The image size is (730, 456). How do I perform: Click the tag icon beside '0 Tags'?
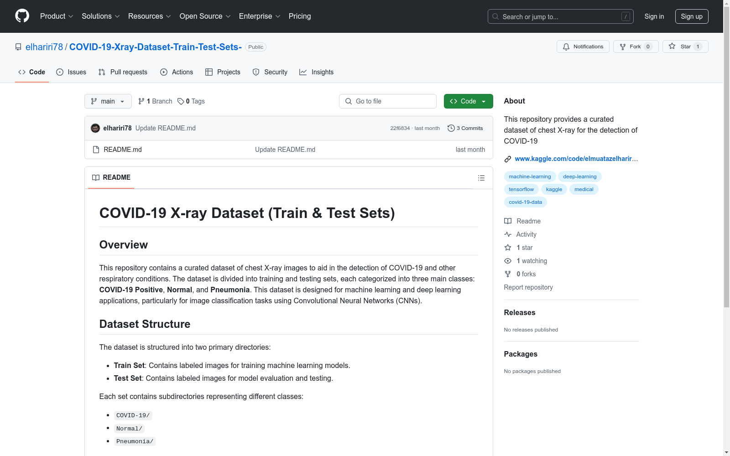click(181, 101)
